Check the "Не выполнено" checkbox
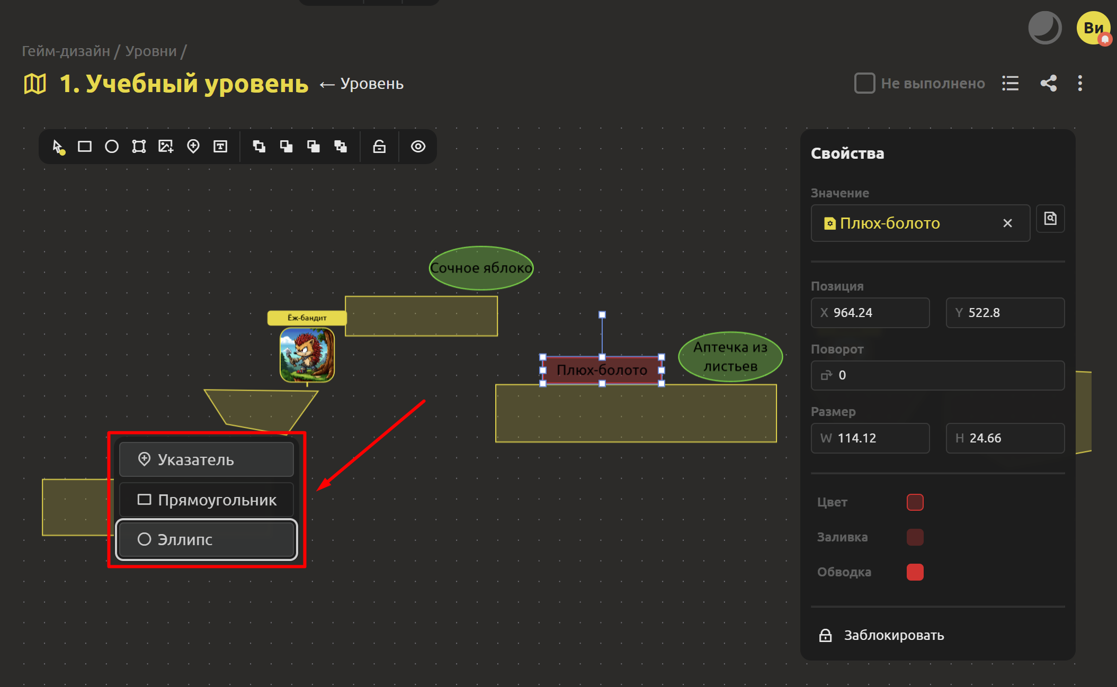Screen dimensions: 1117x687 [x=864, y=83]
